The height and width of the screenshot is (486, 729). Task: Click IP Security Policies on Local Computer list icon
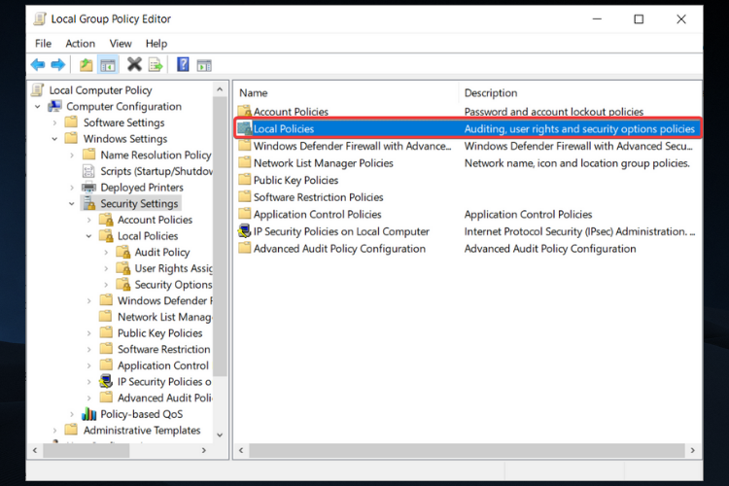245,231
